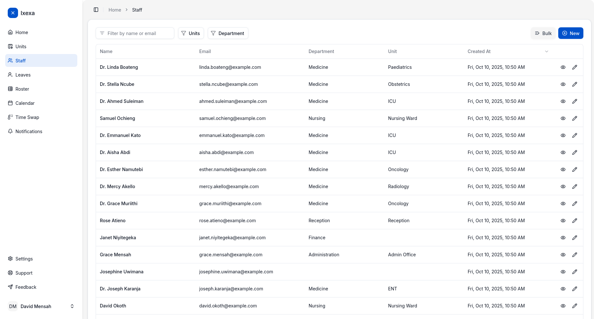Edit Dr. Linda Boateng's record
Image resolution: width=594 pixels, height=319 pixels.
click(574, 67)
